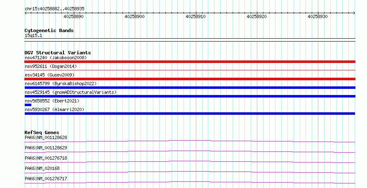The width and height of the screenshot is (367, 188).
Task: Click the blue bar under nsv6145799
Action: point(190,88)
